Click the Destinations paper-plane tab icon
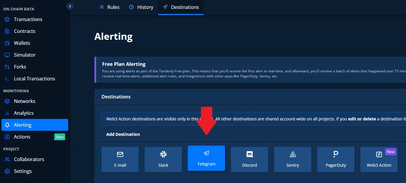 click(x=165, y=7)
